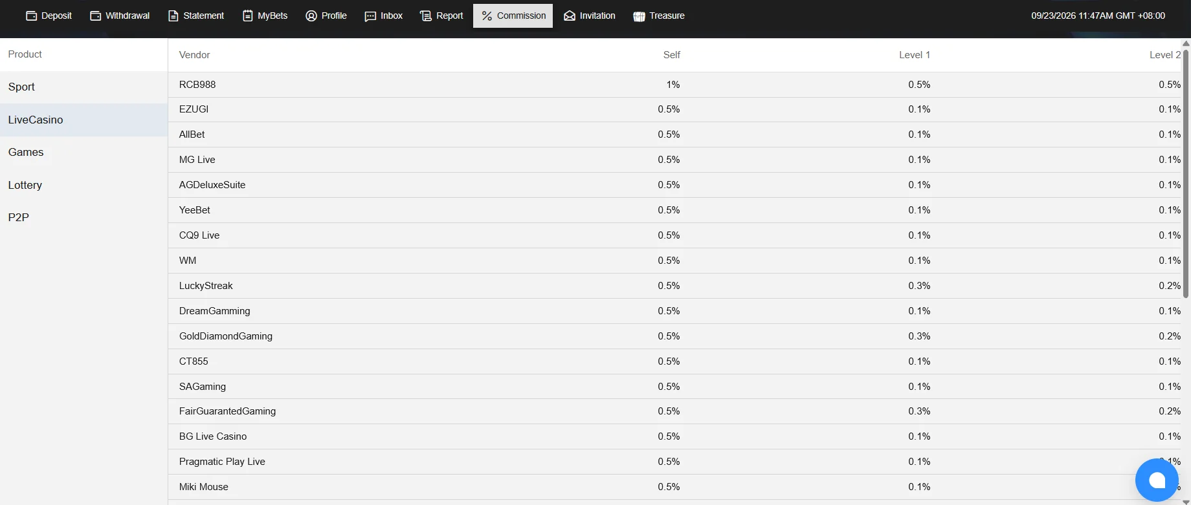The width and height of the screenshot is (1191, 505).
Task: Open the Inbox message icon
Action: [x=370, y=16]
